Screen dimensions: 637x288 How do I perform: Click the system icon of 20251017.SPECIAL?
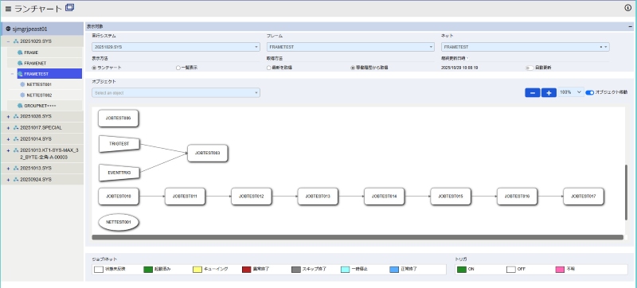pos(16,128)
